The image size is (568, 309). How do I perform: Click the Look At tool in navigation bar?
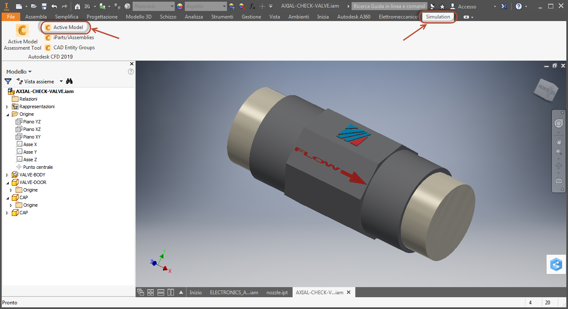tap(559, 181)
